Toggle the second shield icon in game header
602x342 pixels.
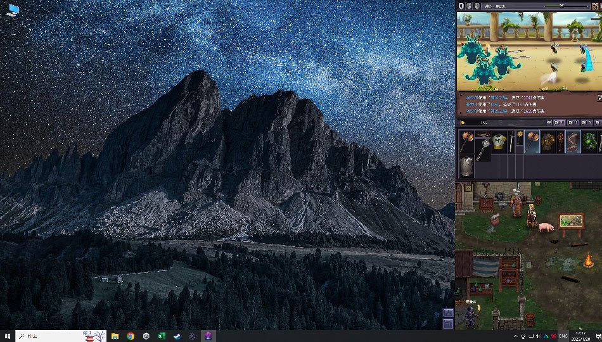click(x=468, y=6)
